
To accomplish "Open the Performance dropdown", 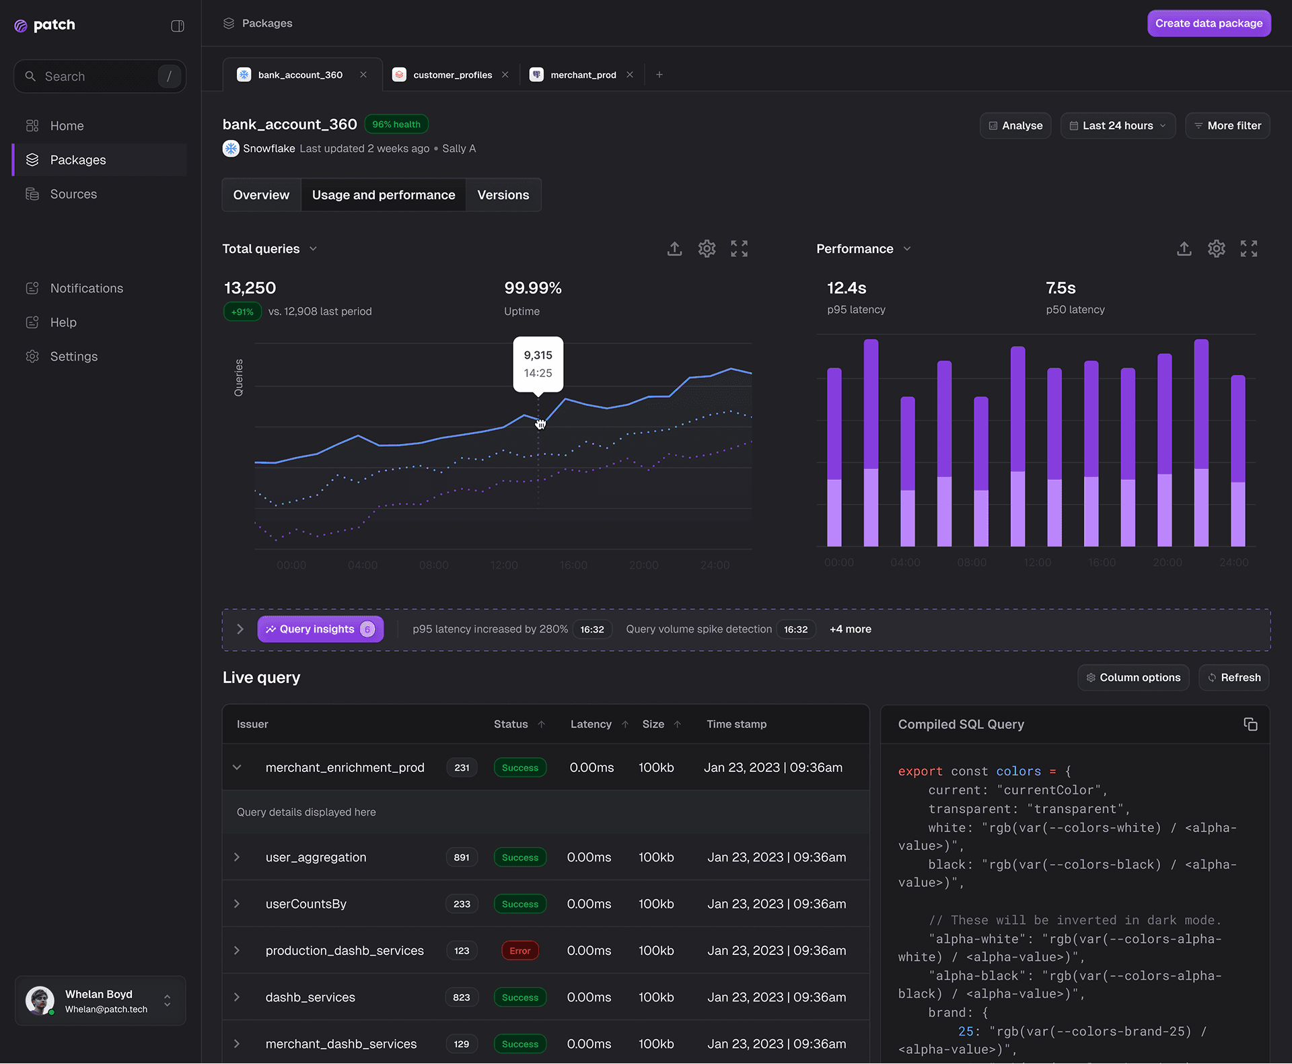I will 907,249.
